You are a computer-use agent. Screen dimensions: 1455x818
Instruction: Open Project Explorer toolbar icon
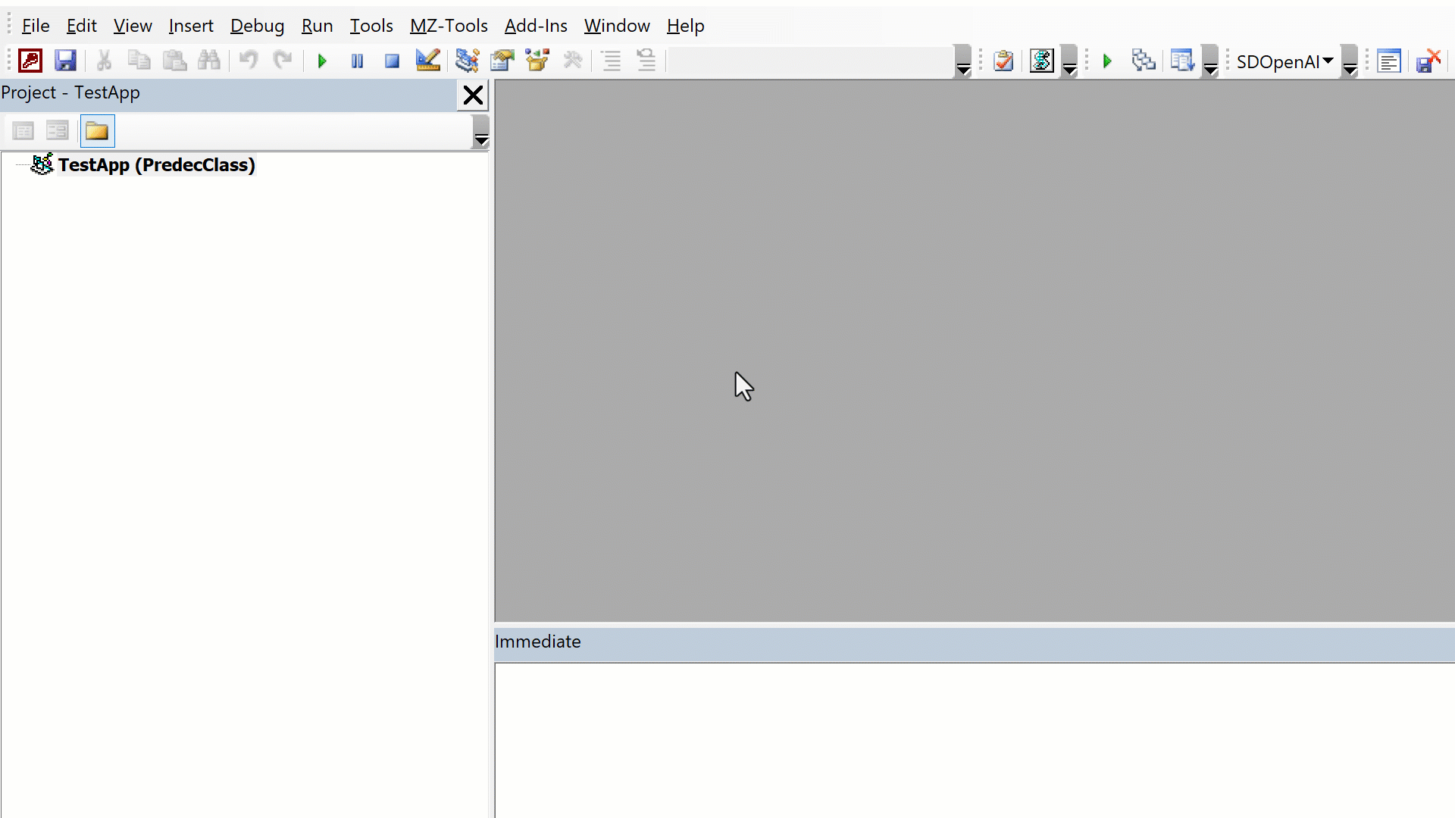tap(467, 61)
